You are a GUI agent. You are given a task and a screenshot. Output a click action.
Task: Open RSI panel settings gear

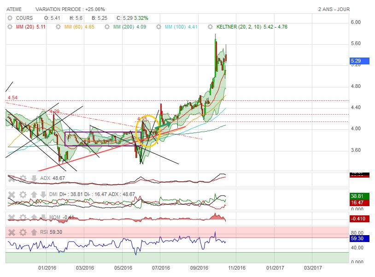point(23,232)
